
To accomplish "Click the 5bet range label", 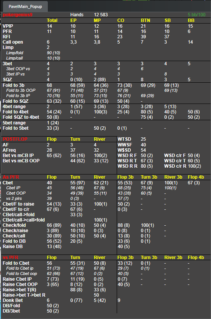I will tap(14, 123).
